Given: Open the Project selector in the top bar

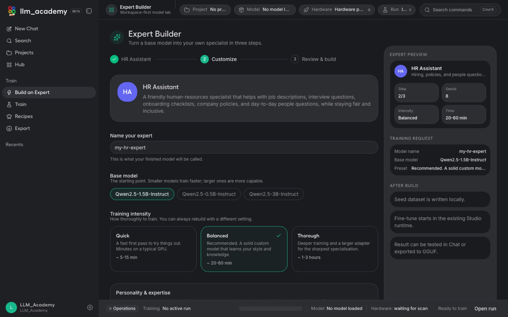Looking at the screenshot, I should coord(205,10).
